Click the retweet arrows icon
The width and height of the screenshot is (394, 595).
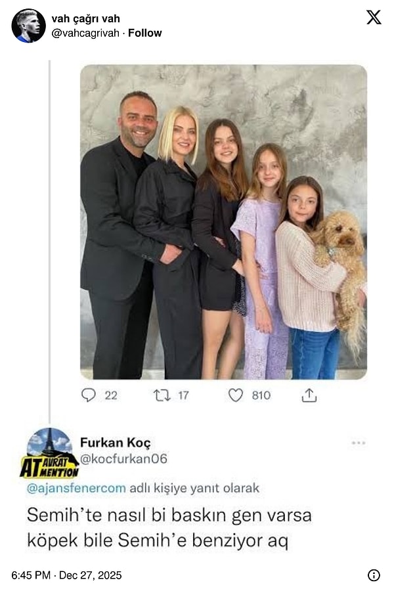162,395
